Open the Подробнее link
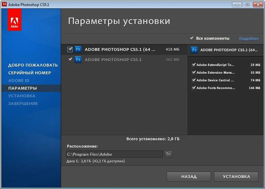 click(249, 38)
